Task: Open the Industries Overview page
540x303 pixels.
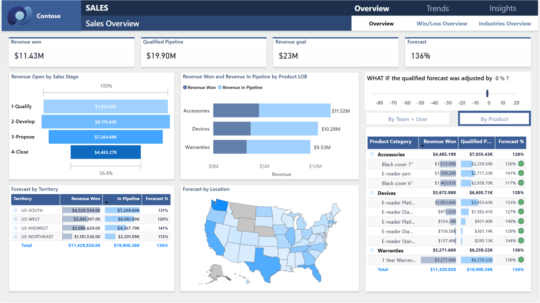Action: coord(505,24)
